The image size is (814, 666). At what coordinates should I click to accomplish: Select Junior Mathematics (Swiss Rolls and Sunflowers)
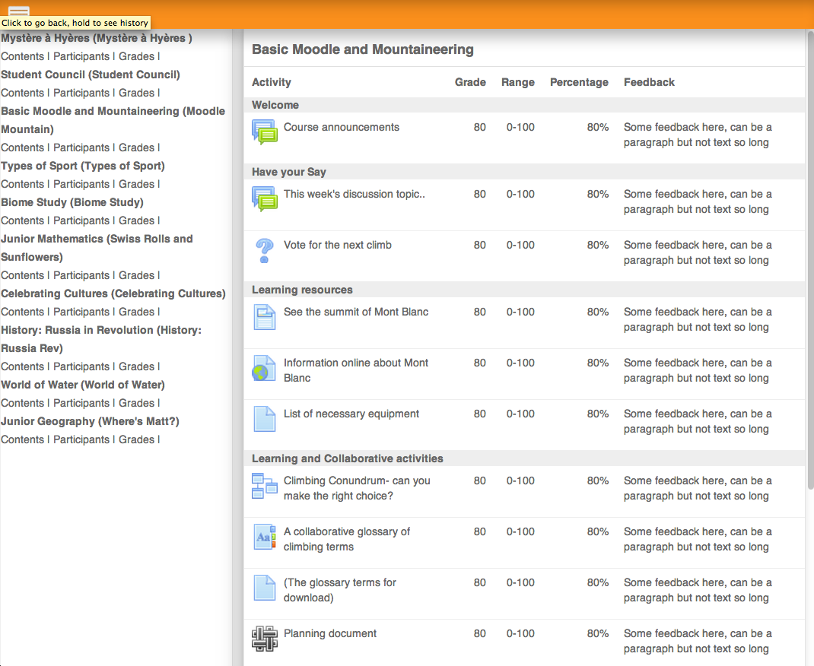pos(97,248)
